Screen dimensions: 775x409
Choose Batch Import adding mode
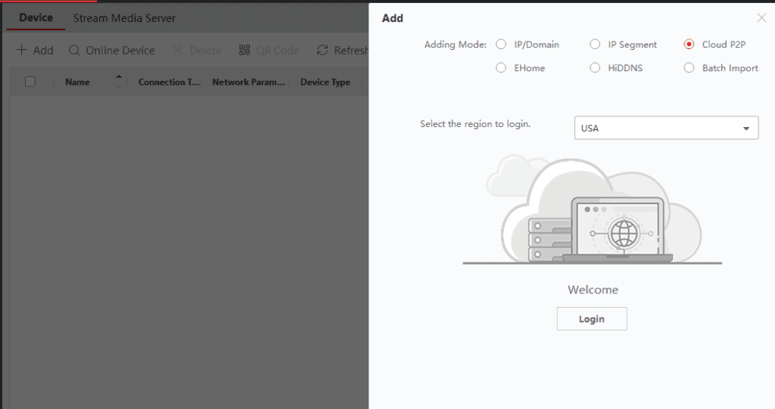coord(689,68)
